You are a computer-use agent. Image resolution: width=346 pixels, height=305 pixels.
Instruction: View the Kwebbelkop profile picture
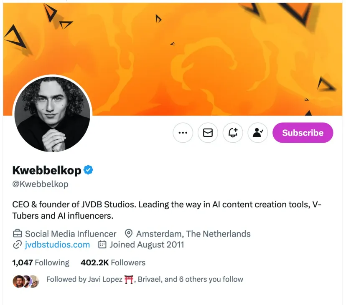point(53,114)
